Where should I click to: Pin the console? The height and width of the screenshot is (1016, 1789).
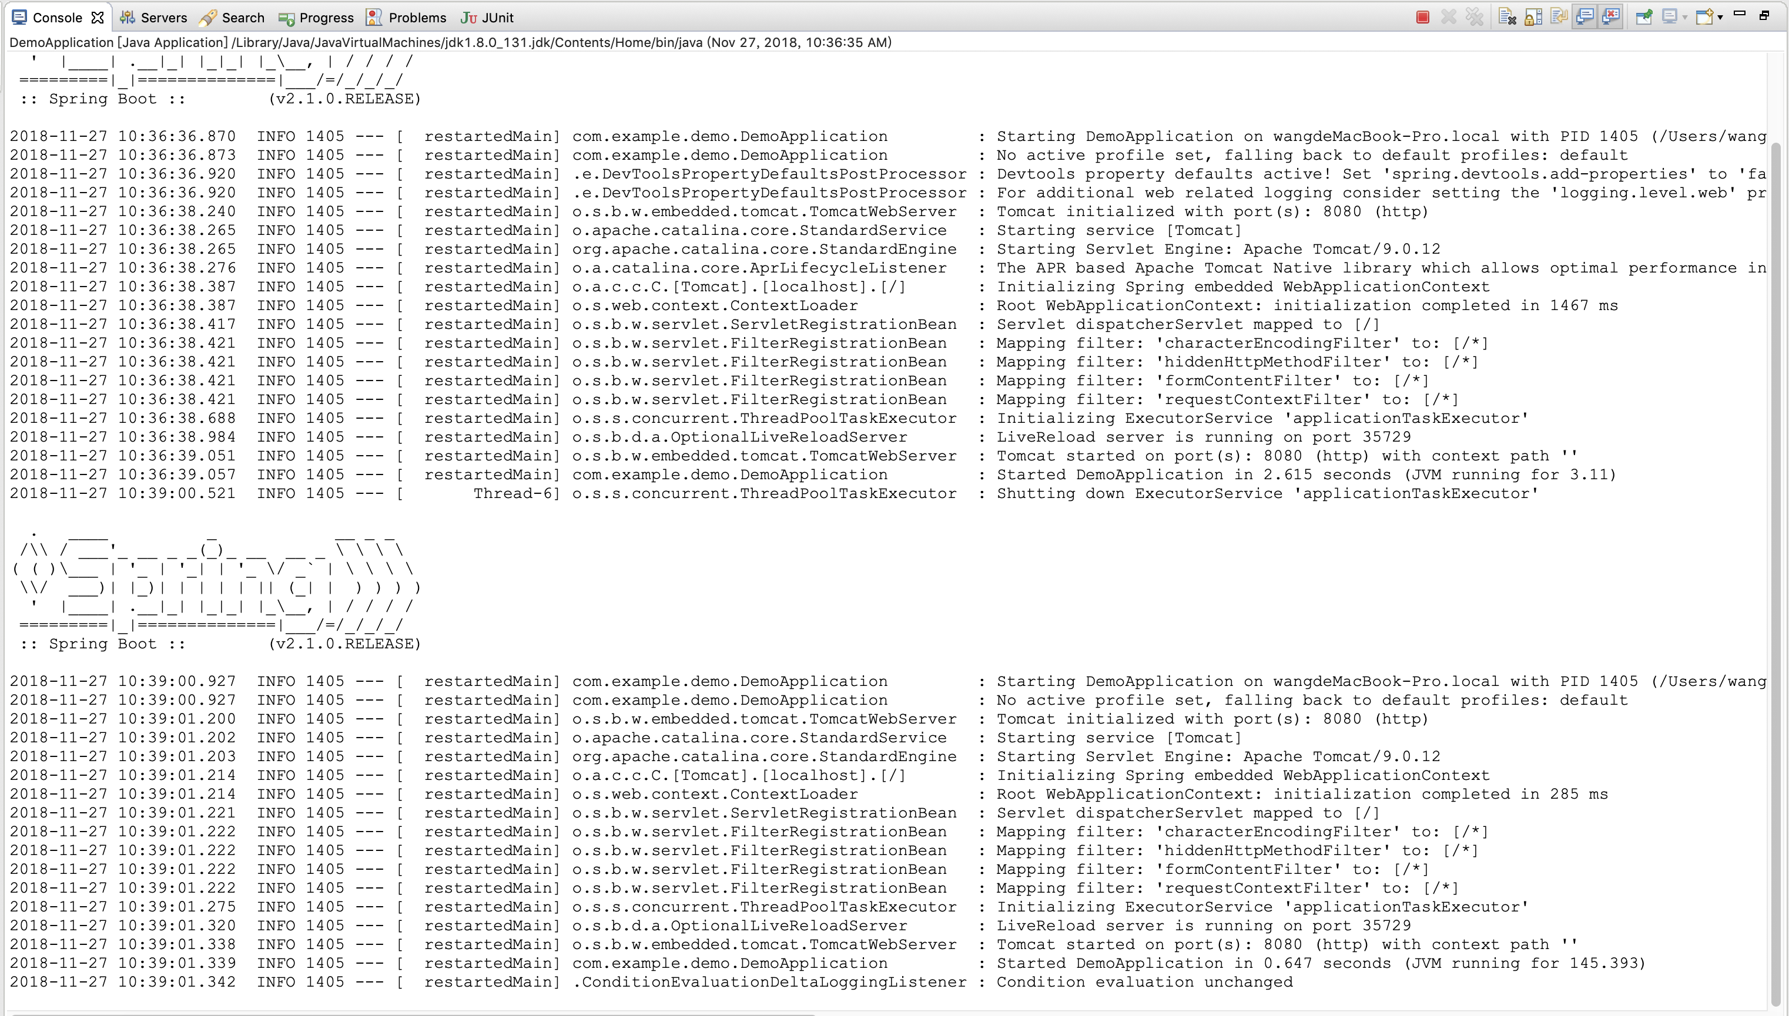(1644, 18)
